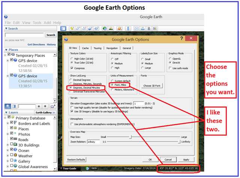Viewport: 240px width, 178px height.
Task: Switch to the Navigation tab
Action: (112, 48)
